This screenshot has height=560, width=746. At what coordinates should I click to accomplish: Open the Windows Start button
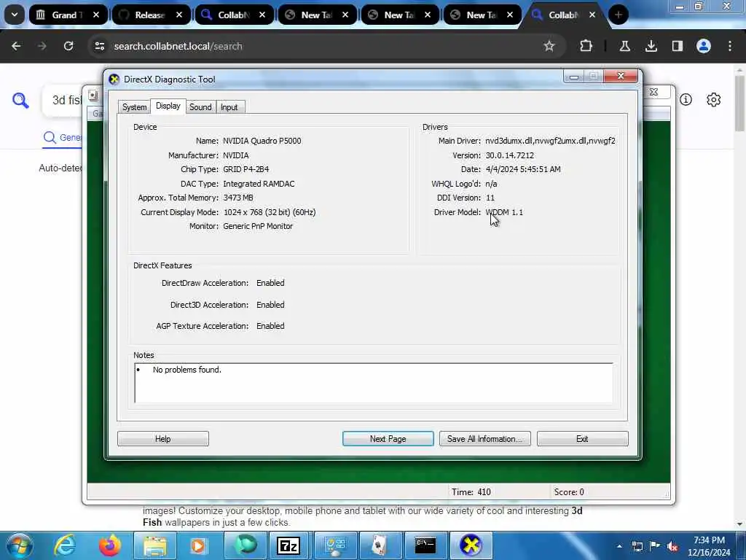(x=19, y=545)
